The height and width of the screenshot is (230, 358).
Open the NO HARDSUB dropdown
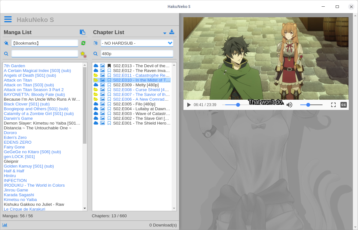click(170, 43)
